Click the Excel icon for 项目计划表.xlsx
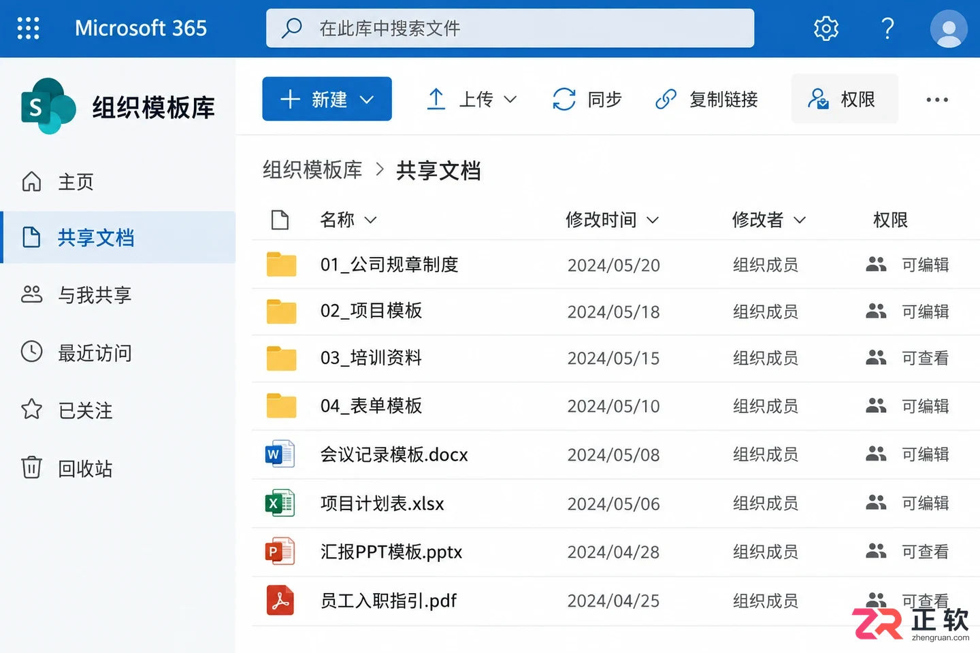Screen dimensions: 980x653 [280, 503]
